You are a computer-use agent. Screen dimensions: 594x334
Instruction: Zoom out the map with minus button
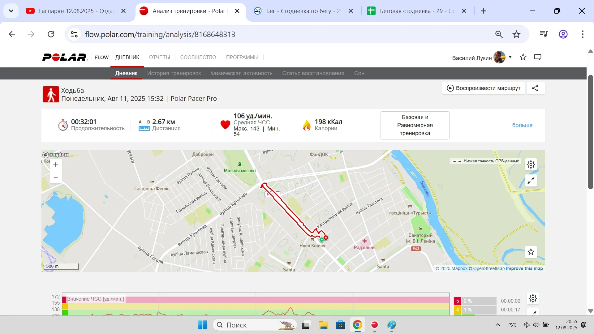click(x=56, y=177)
